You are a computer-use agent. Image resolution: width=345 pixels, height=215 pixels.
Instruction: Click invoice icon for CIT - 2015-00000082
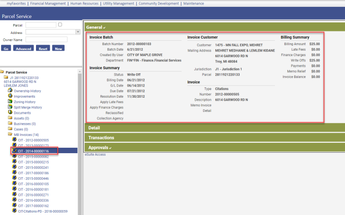point(14,156)
